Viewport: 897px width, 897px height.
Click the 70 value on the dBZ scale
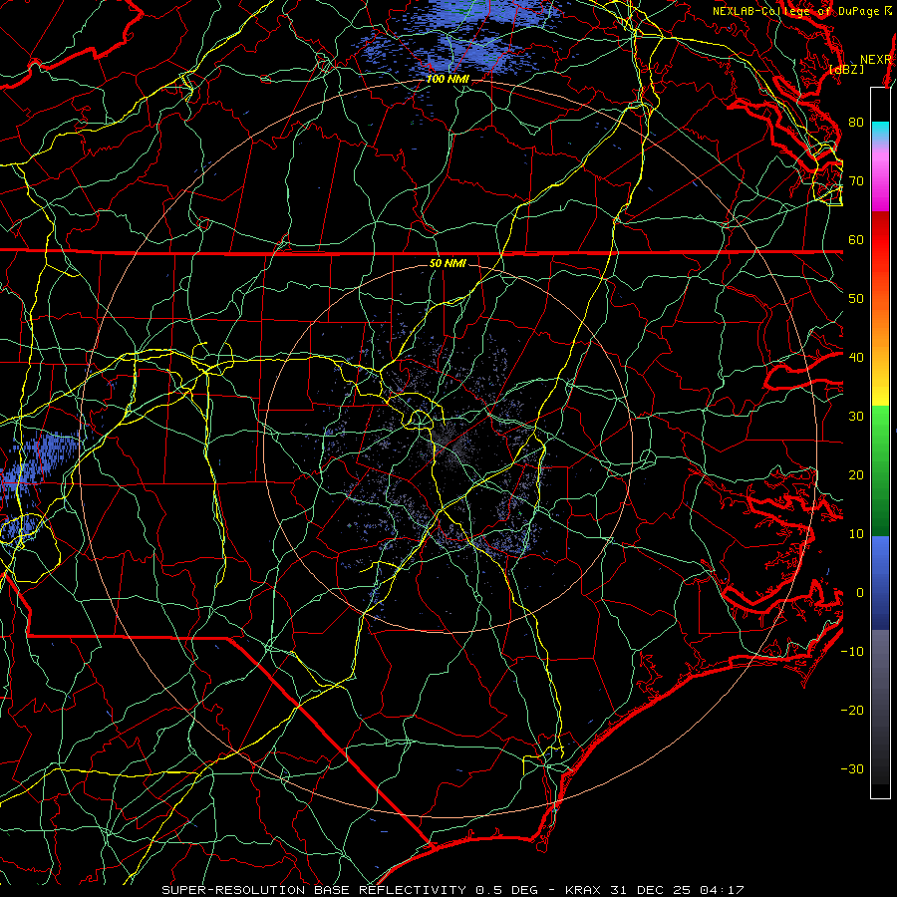coord(856,180)
